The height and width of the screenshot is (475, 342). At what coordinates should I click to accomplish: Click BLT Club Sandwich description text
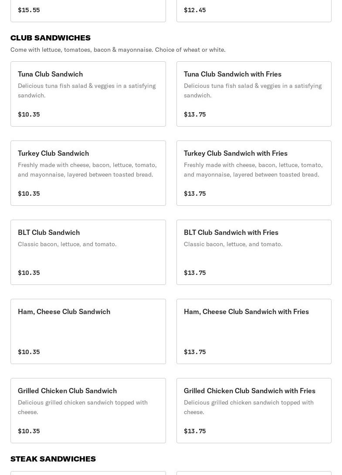pos(67,244)
